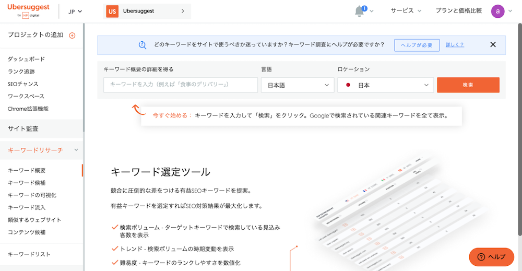Go to プランと価格比較
Screen dimensions: 522x271
click(459, 10)
